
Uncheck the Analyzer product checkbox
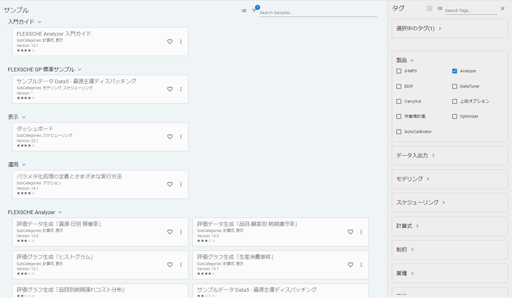click(x=455, y=71)
